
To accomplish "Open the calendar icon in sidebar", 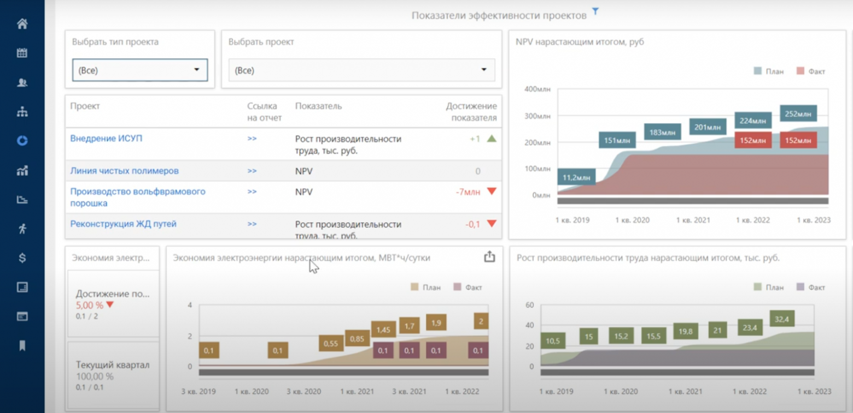I will tap(22, 53).
